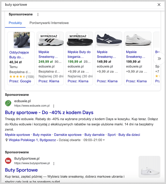Open the 'Sport' sitelink
Screen dimensions: 166x184
(x=112, y=135)
